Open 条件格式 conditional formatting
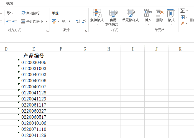 (97, 17)
